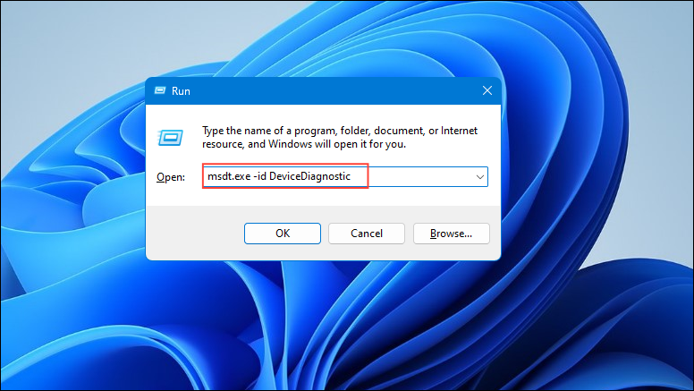Viewport: 694px width, 391px height.
Task: Click the 'Type the name of a program' description
Action: [x=340, y=137]
